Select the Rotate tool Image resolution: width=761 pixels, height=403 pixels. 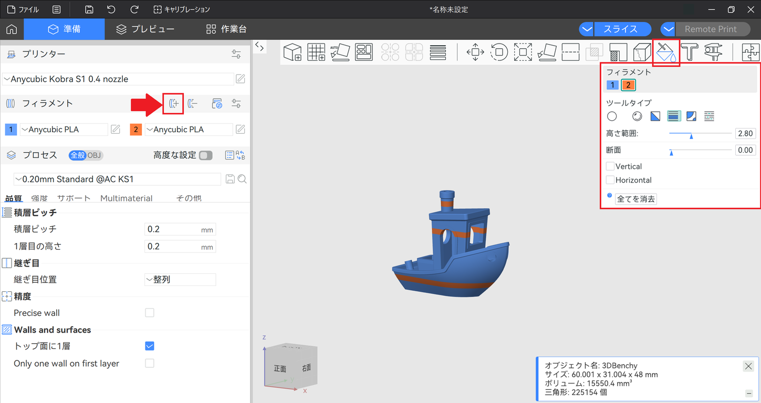coord(499,52)
